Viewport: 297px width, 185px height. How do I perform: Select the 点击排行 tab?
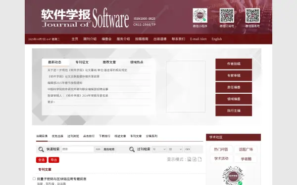coord(89,136)
